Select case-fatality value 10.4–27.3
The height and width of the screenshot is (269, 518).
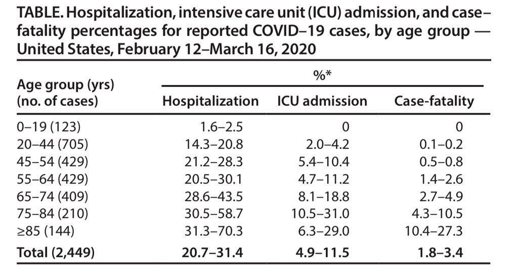tap(434, 232)
